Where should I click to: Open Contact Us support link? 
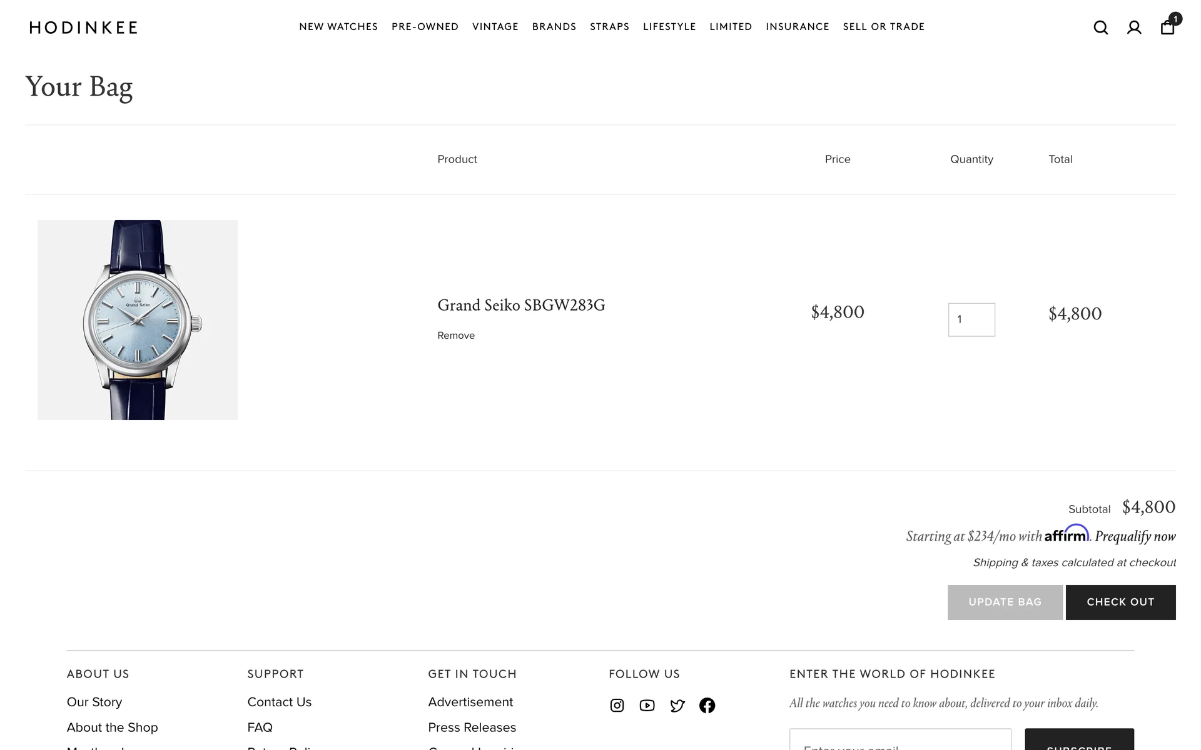click(x=279, y=702)
